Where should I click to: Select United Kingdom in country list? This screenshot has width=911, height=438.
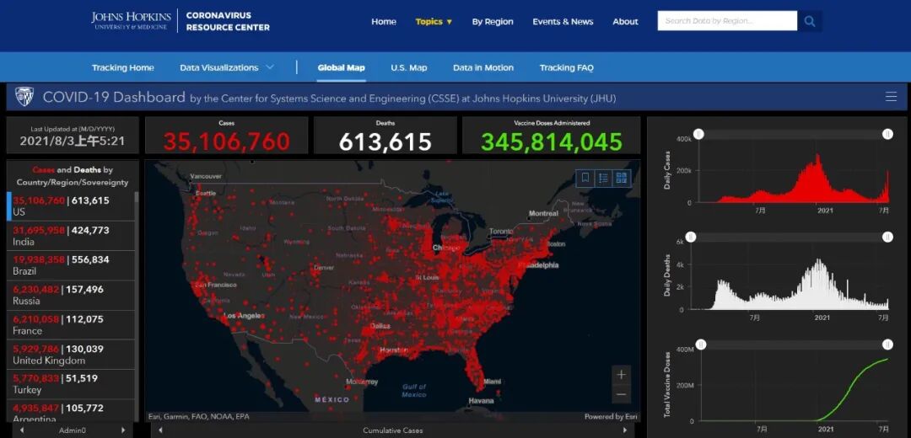(70, 354)
